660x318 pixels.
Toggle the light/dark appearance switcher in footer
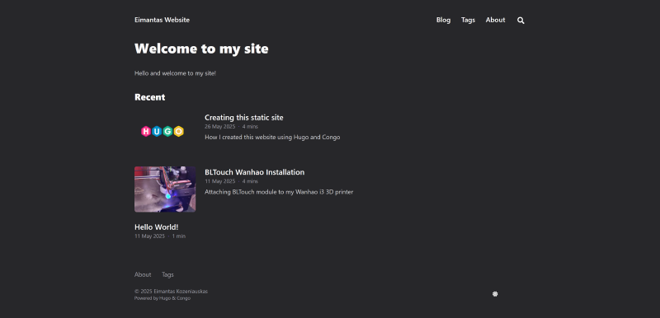click(495, 294)
